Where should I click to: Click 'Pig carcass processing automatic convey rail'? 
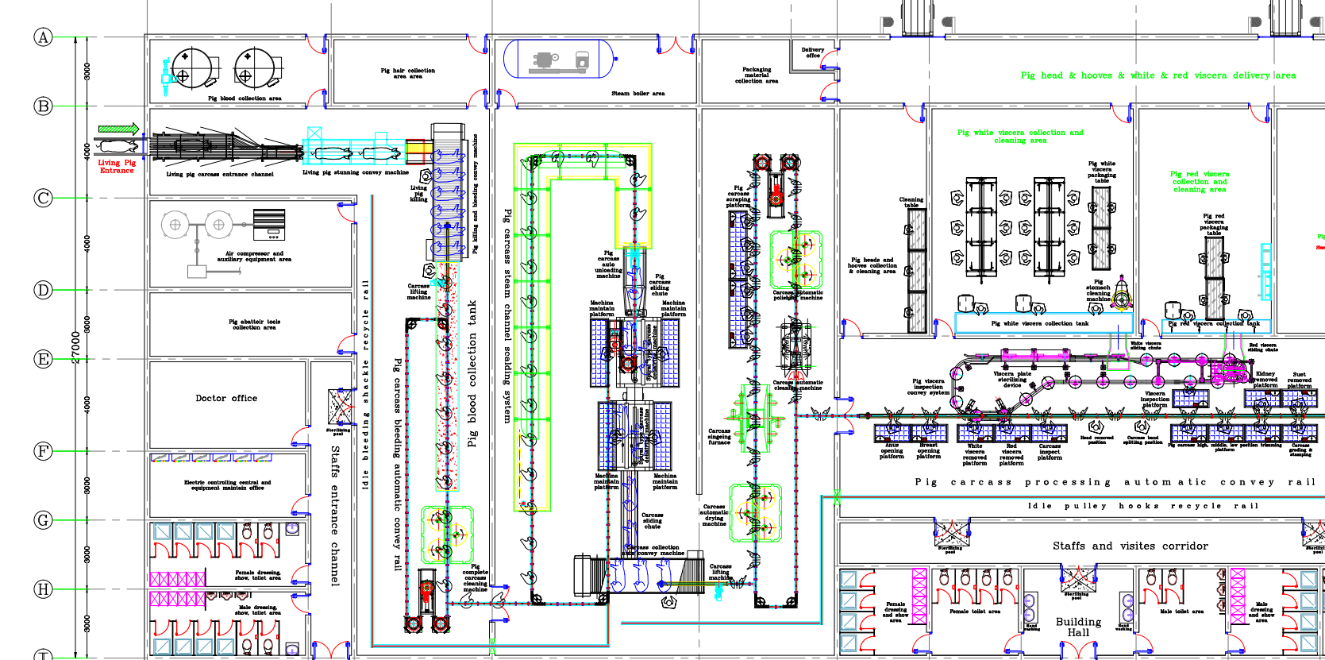click(x=1115, y=482)
